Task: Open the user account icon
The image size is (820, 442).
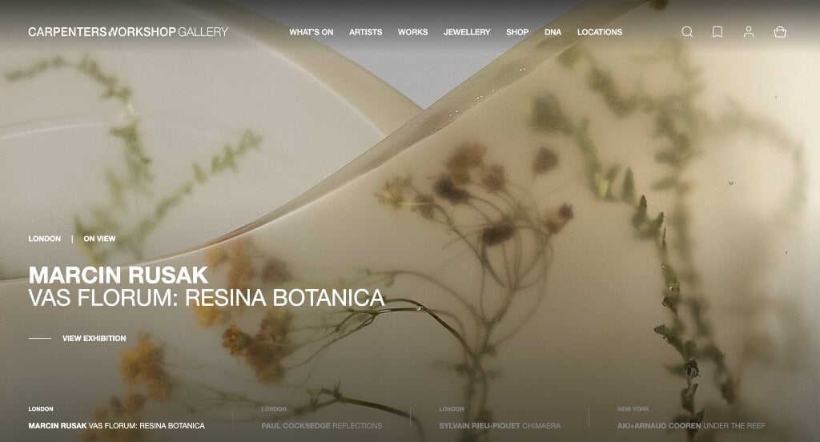Action: (x=749, y=32)
